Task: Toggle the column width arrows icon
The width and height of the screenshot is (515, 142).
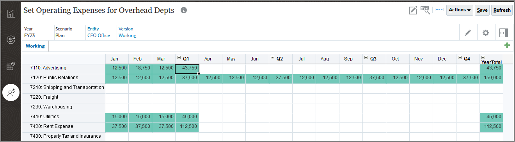Action: [503, 33]
